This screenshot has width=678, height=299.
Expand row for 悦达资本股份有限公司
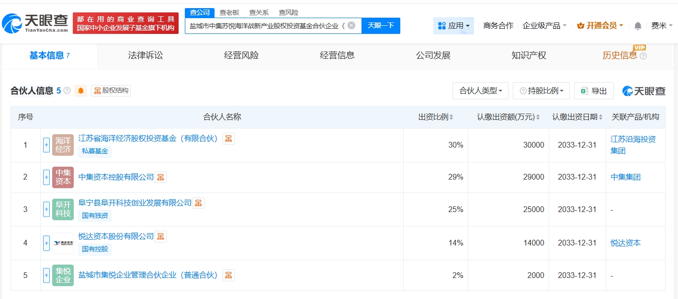[x=46, y=243]
